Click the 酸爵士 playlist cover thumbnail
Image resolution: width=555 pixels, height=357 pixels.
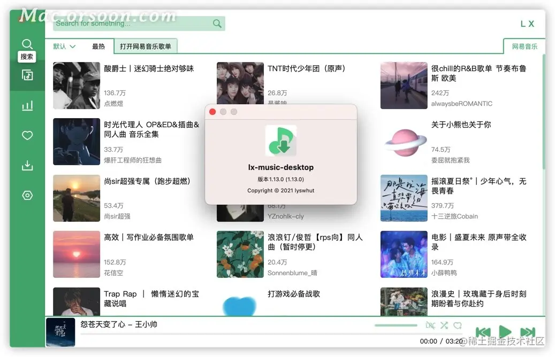(x=77, y=86)
